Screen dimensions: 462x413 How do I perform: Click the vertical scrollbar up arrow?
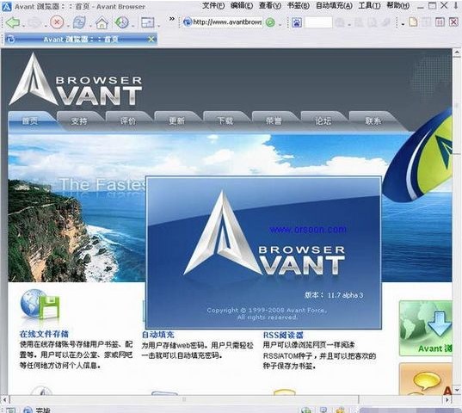coord(456,53)
